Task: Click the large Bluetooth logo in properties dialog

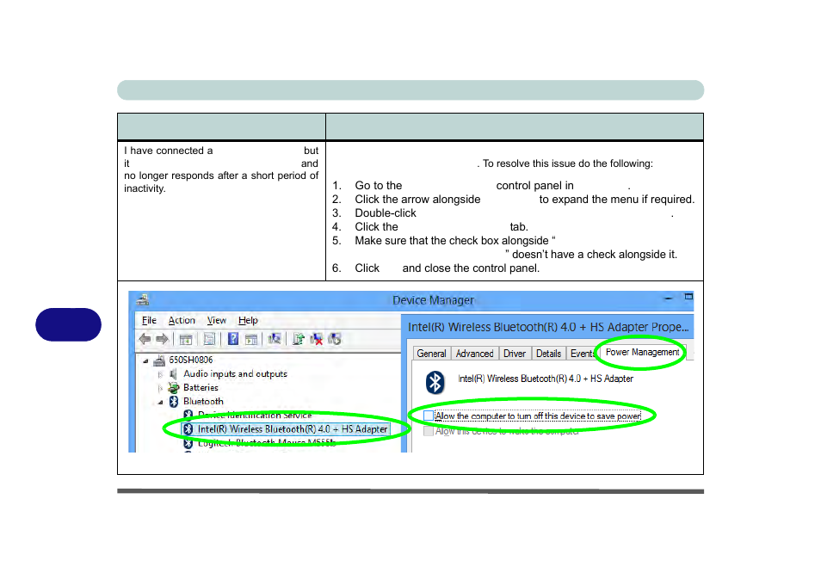Action: click(x=435, y=382)
